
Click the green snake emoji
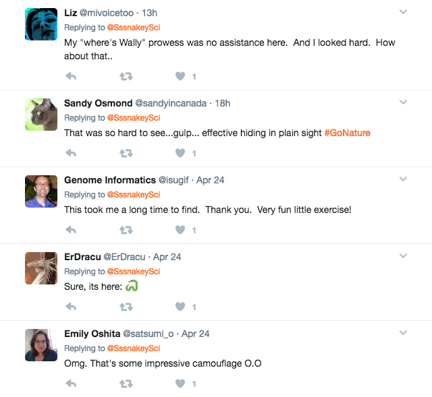click(x=132, y=286)
